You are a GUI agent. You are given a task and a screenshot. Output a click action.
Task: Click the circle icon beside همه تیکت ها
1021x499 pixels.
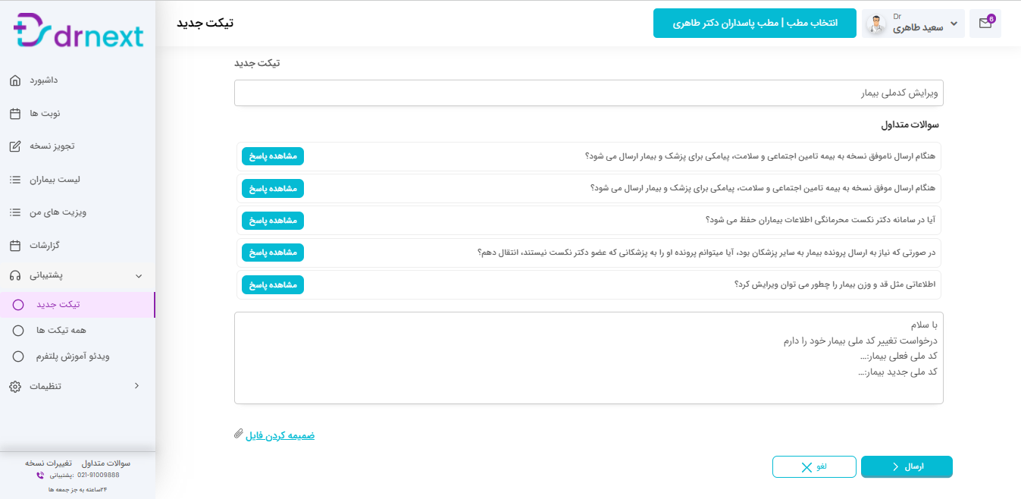click(x=19, y=331)
